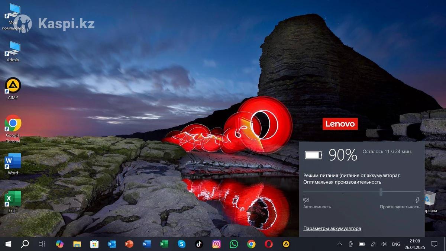
Task: Open Skype from the taskbar
Action: pyautogui.click(x=181, y=244)
